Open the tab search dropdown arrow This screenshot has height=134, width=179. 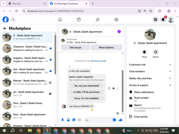point(4,4)
